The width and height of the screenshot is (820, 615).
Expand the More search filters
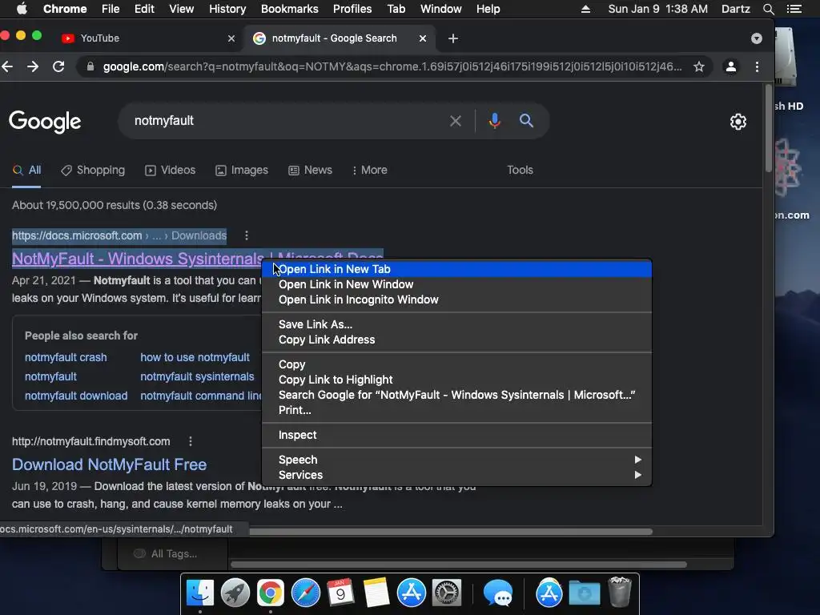(x=370, y=170)
